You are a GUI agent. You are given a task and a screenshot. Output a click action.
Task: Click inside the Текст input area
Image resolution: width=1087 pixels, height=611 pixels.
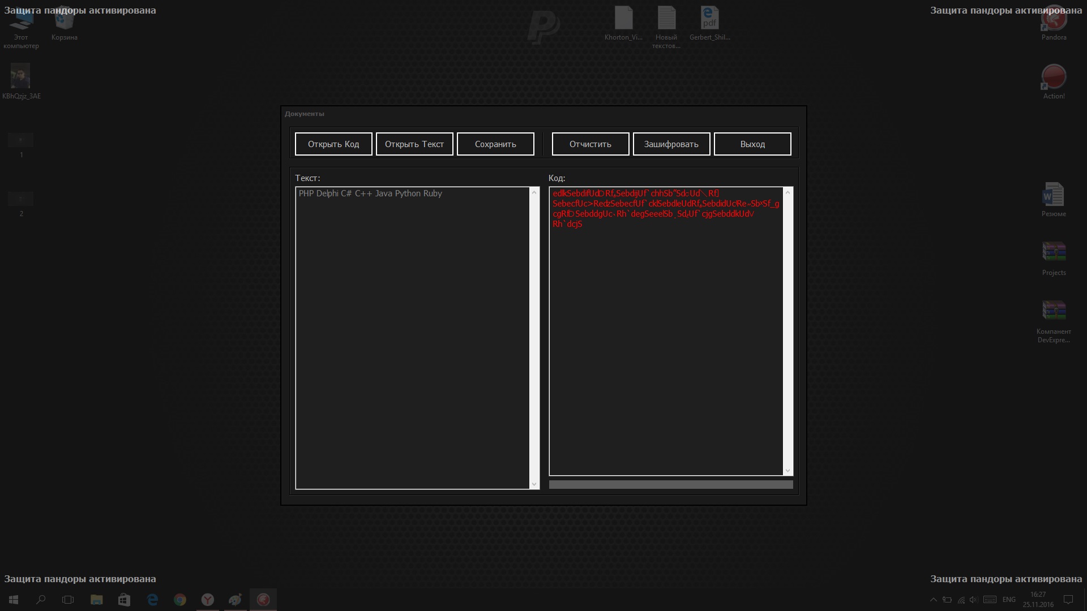pyautogui.click(x=412, y=339)
